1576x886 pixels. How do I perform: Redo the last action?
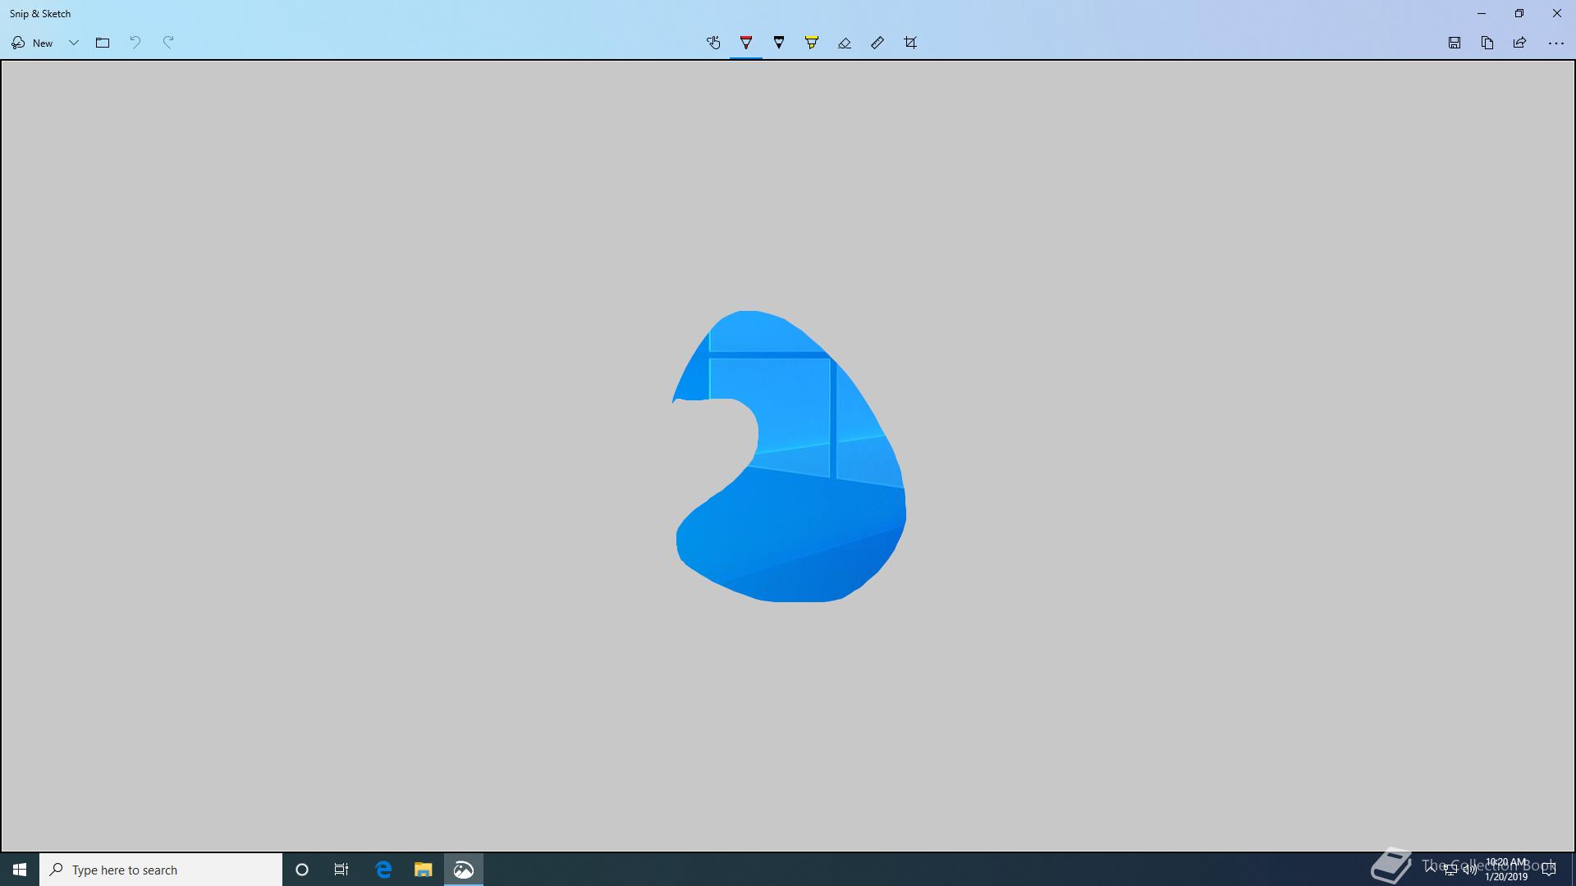coord(168,43)
